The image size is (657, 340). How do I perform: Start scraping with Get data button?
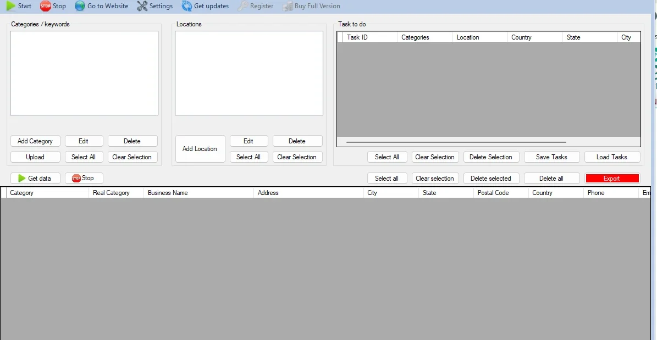pyautogui.click(x=35, y=179)
